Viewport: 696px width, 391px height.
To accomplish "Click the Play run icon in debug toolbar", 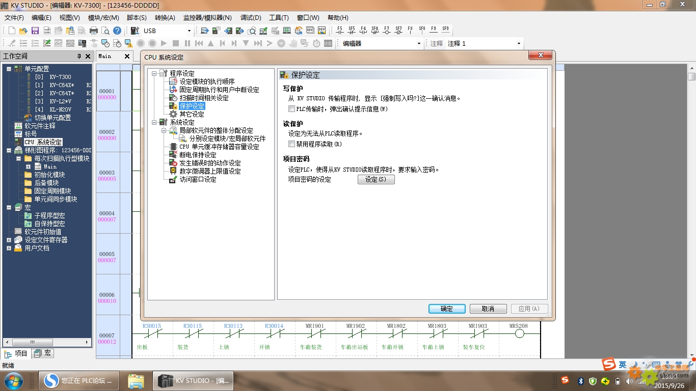I will (164, 43).
